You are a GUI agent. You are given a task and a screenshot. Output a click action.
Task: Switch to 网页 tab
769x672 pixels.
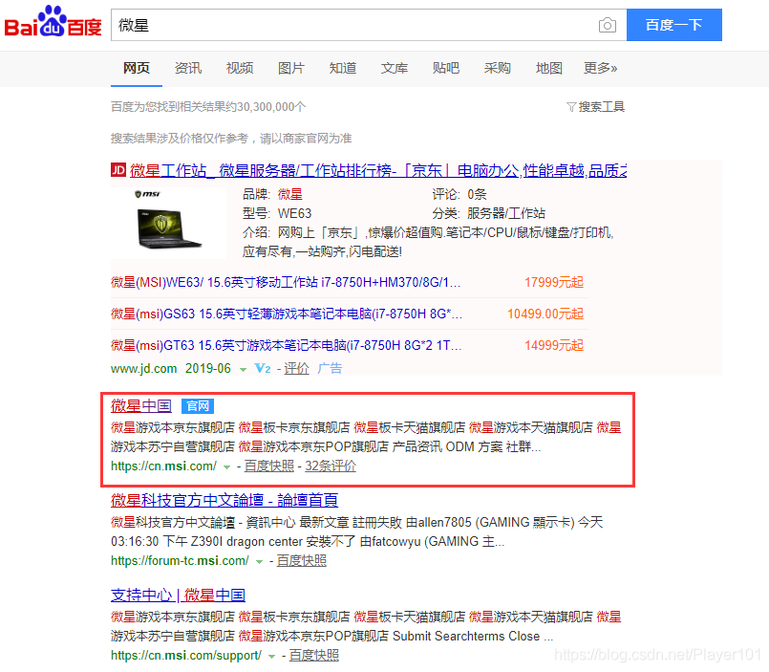pyautogui.click(x=137, y=68)
